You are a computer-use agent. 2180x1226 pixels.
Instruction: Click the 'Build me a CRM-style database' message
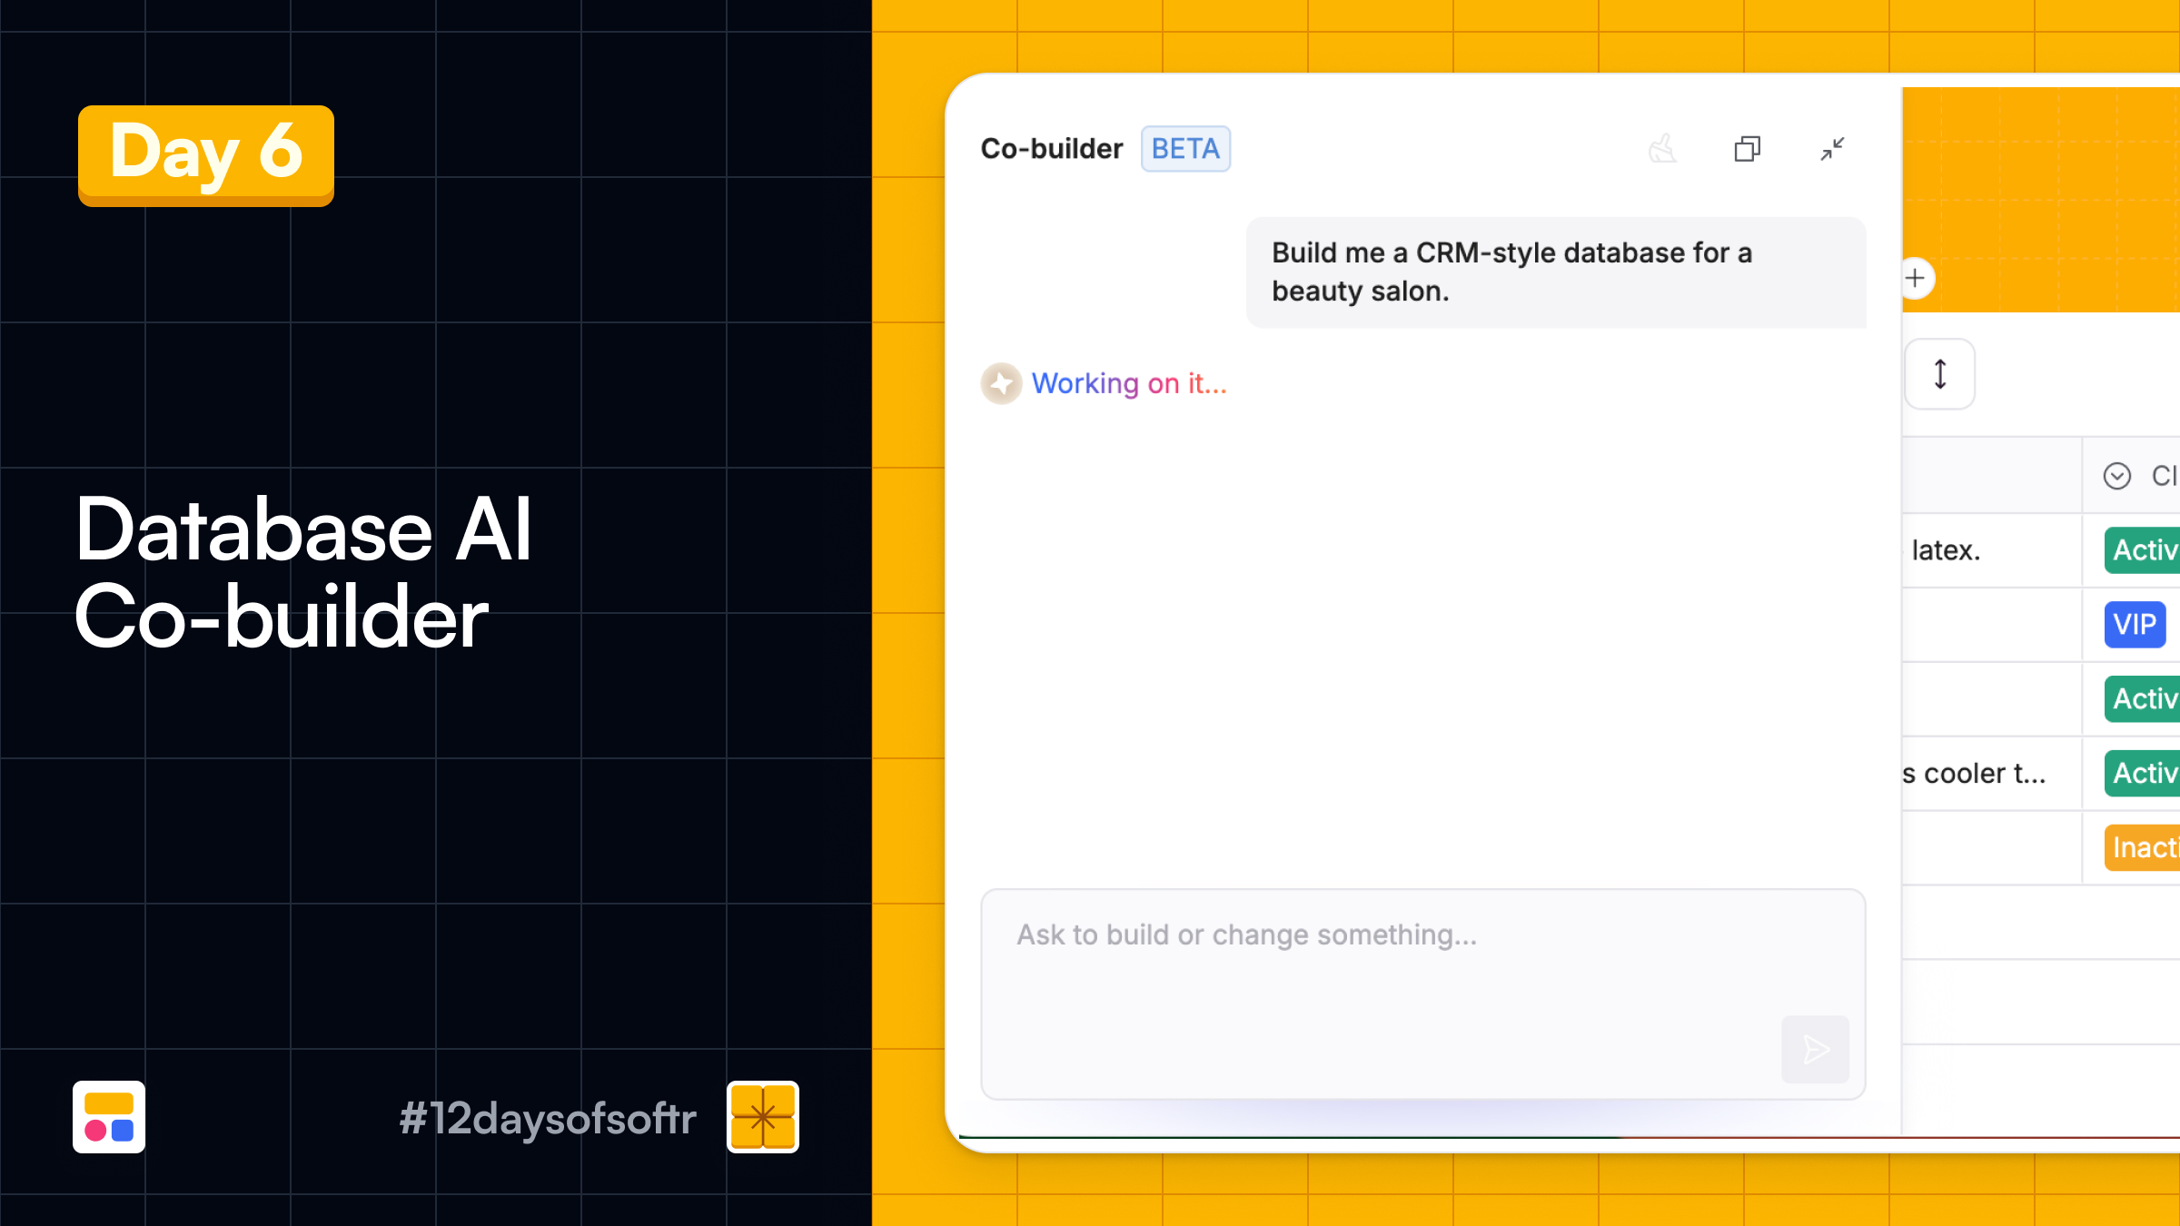click(x=1556, y=272)
